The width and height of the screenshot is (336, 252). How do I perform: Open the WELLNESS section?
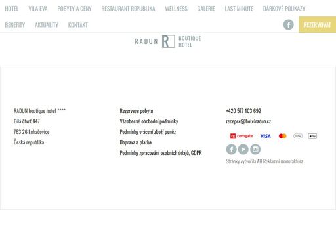tap(176, 9)
